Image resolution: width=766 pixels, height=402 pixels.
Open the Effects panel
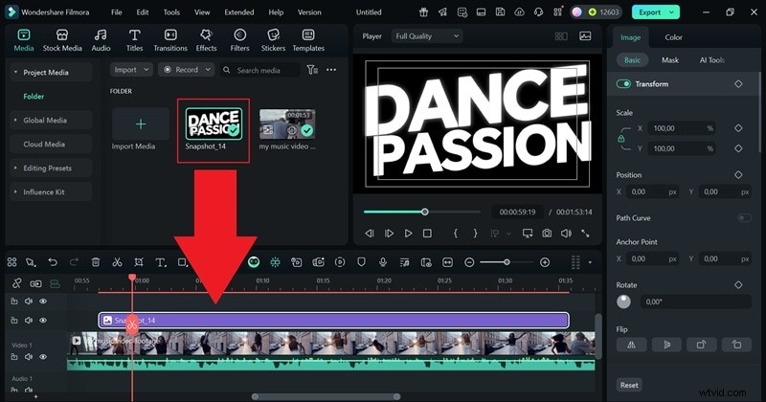(x=206, y=40)
